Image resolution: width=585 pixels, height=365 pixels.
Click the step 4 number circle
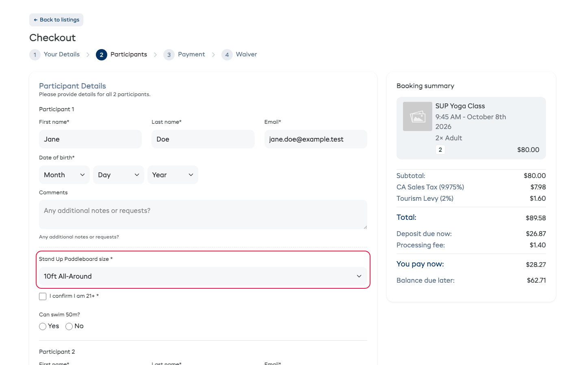point(227,55)
